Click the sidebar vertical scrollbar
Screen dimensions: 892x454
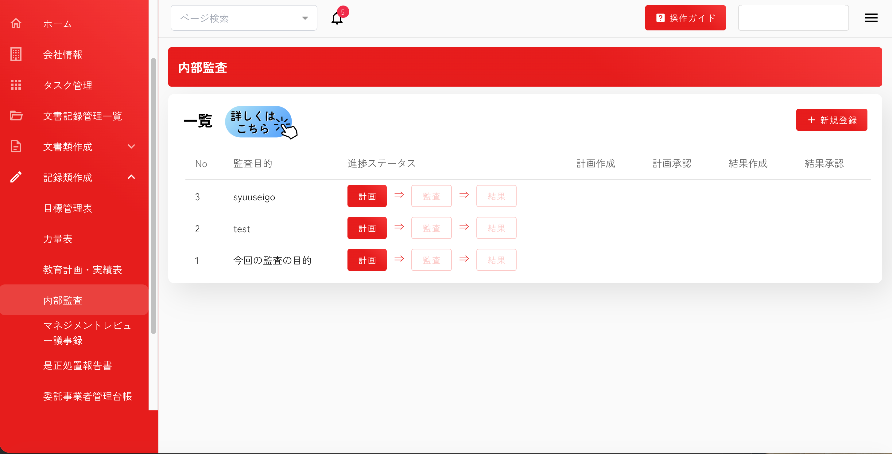click(x=153, y=196)
